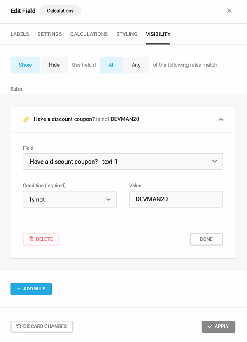The image size is (247, 342).
Task: Switch rule matching to All
Action: coord(112,65)
